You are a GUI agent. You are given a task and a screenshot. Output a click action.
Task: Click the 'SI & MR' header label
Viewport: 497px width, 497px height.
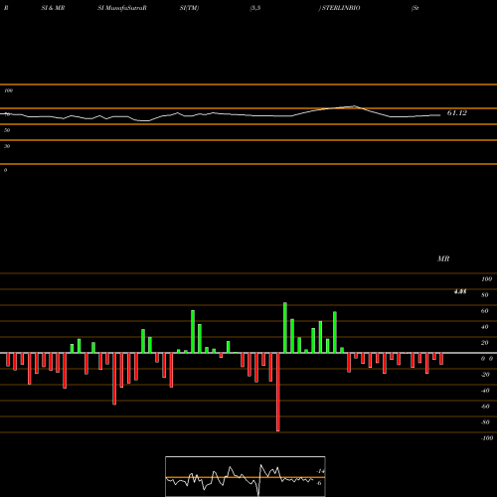53,8
